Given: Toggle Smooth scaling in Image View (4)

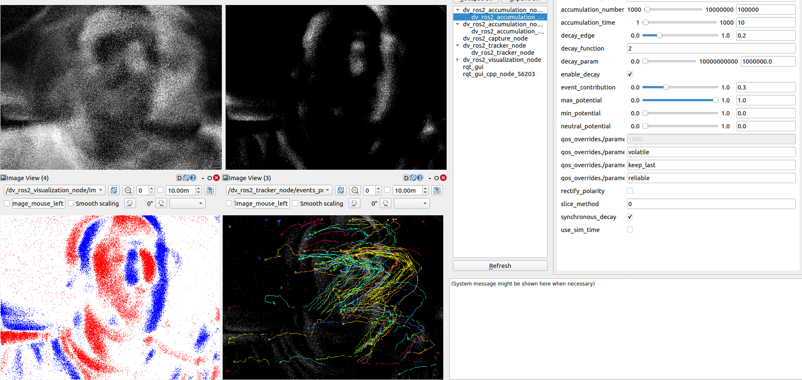Looking at the screenshot, I should point(71,204).
